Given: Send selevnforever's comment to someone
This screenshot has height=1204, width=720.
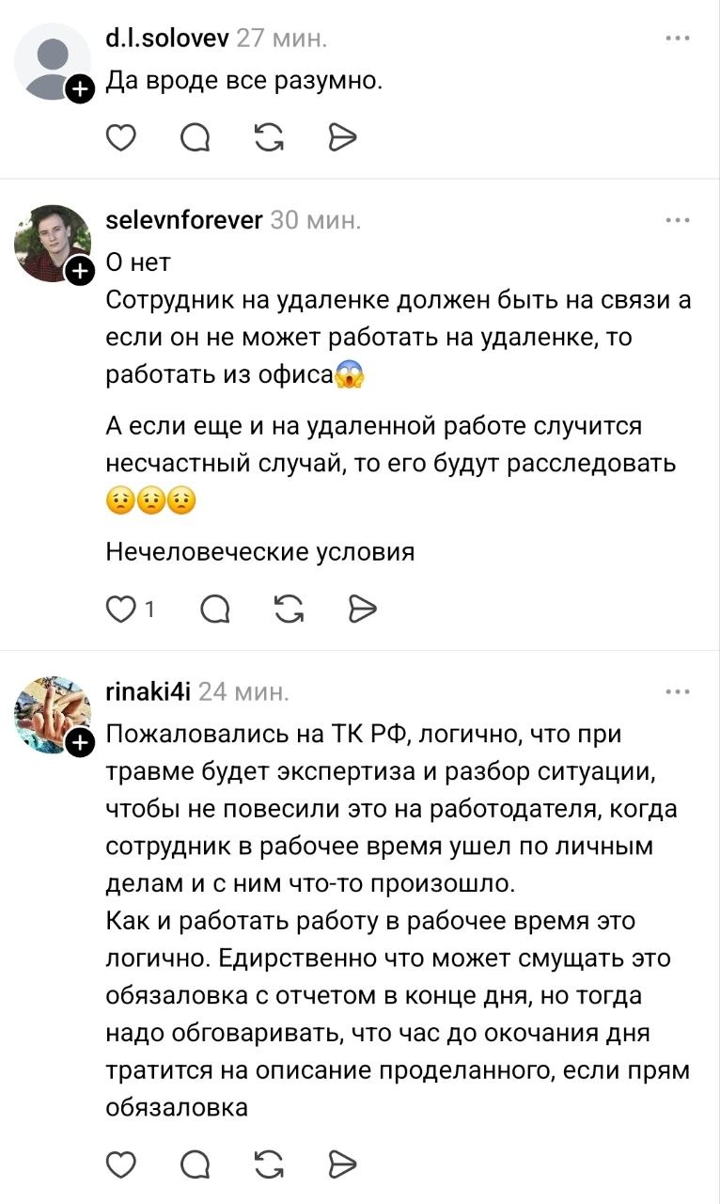Looking at the screenshot, I should pos(362,610).
